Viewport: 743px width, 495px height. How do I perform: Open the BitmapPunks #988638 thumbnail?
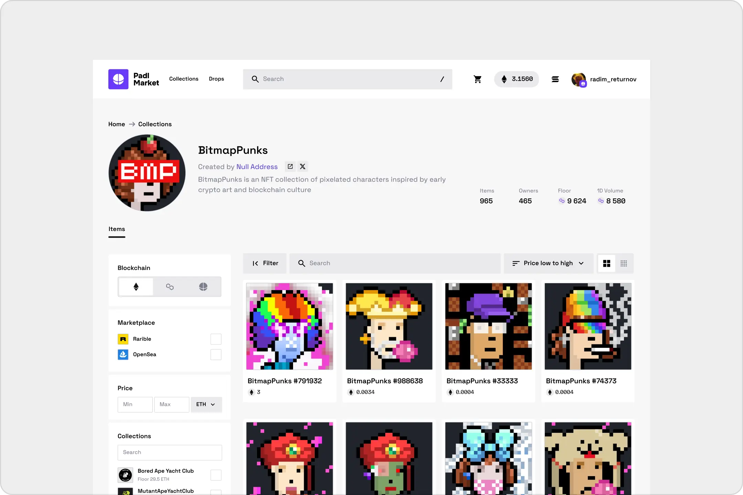pyautogui.click(x=389, y=327)
